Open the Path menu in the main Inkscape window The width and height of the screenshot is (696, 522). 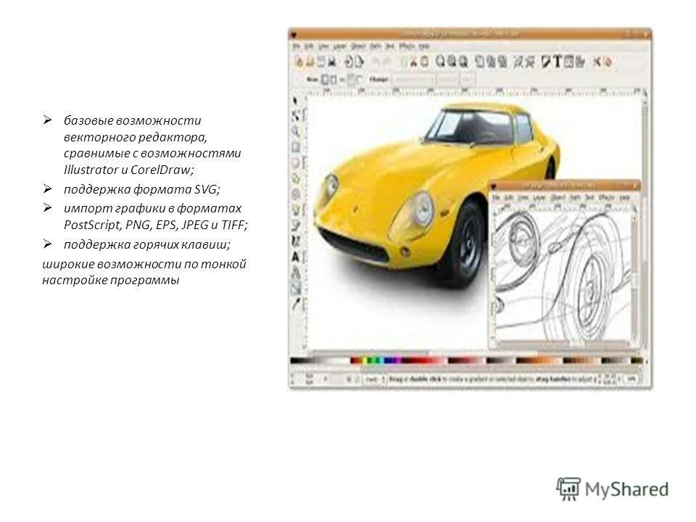(x=376, y=46)
